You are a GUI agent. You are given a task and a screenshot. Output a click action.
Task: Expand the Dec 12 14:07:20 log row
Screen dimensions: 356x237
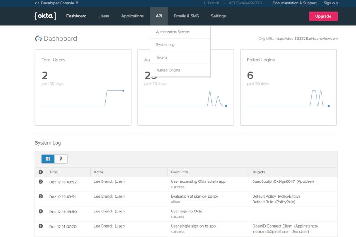pyautogui.click(x=40, y=226)
